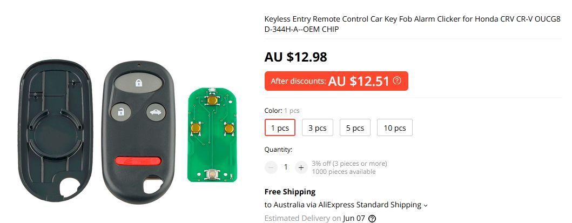
Task: Increase quantity with the plus button
Action: pos(301,167)
